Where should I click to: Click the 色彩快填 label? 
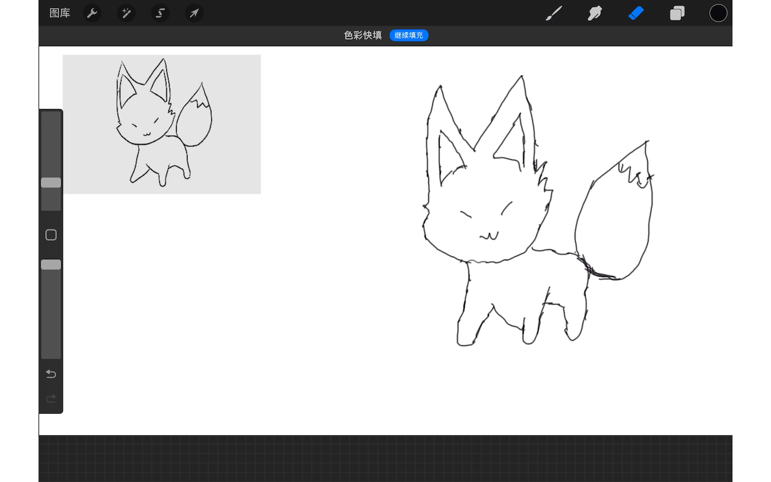363,35
